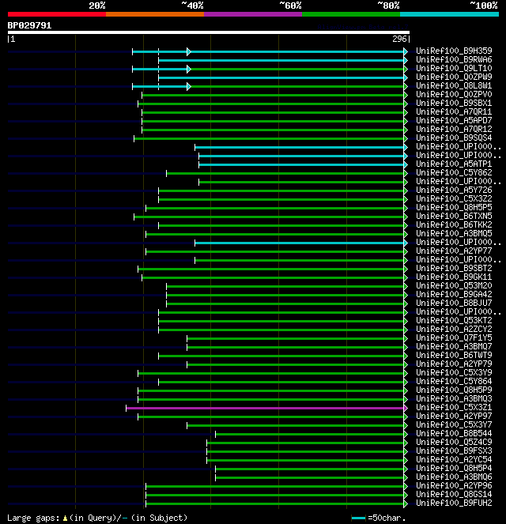
Task: Select label UniRef100_B9SBX1
Action: 454,103
